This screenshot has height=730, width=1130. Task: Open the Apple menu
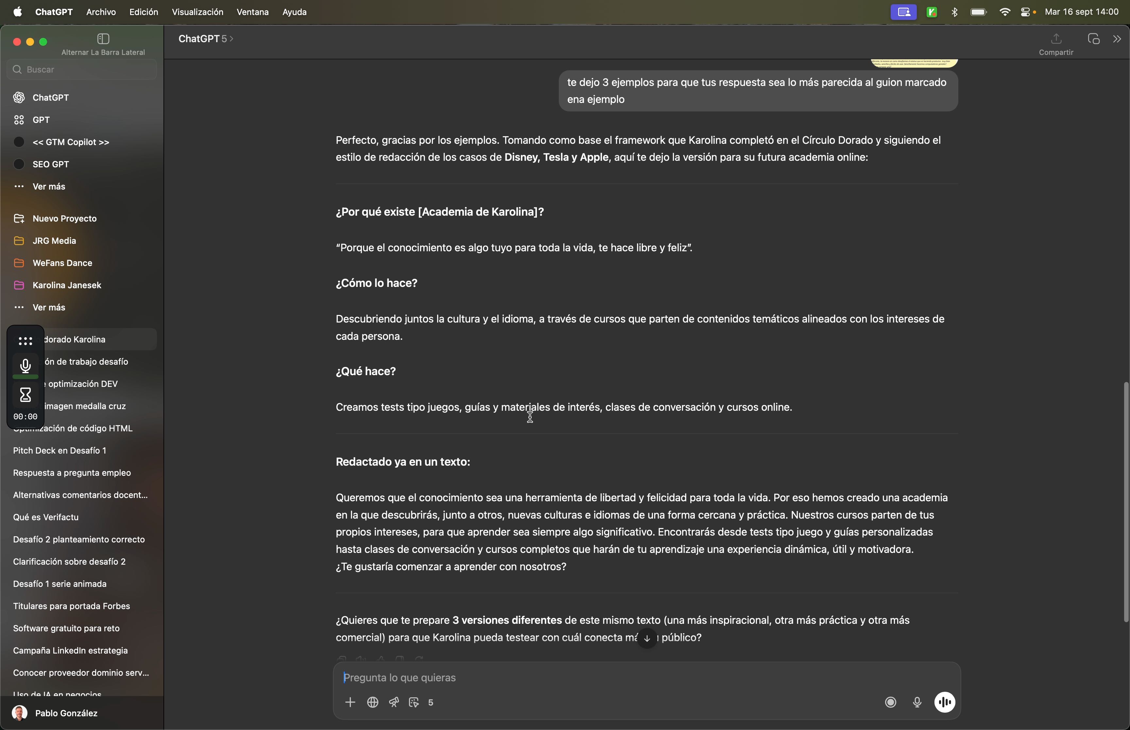18,12
